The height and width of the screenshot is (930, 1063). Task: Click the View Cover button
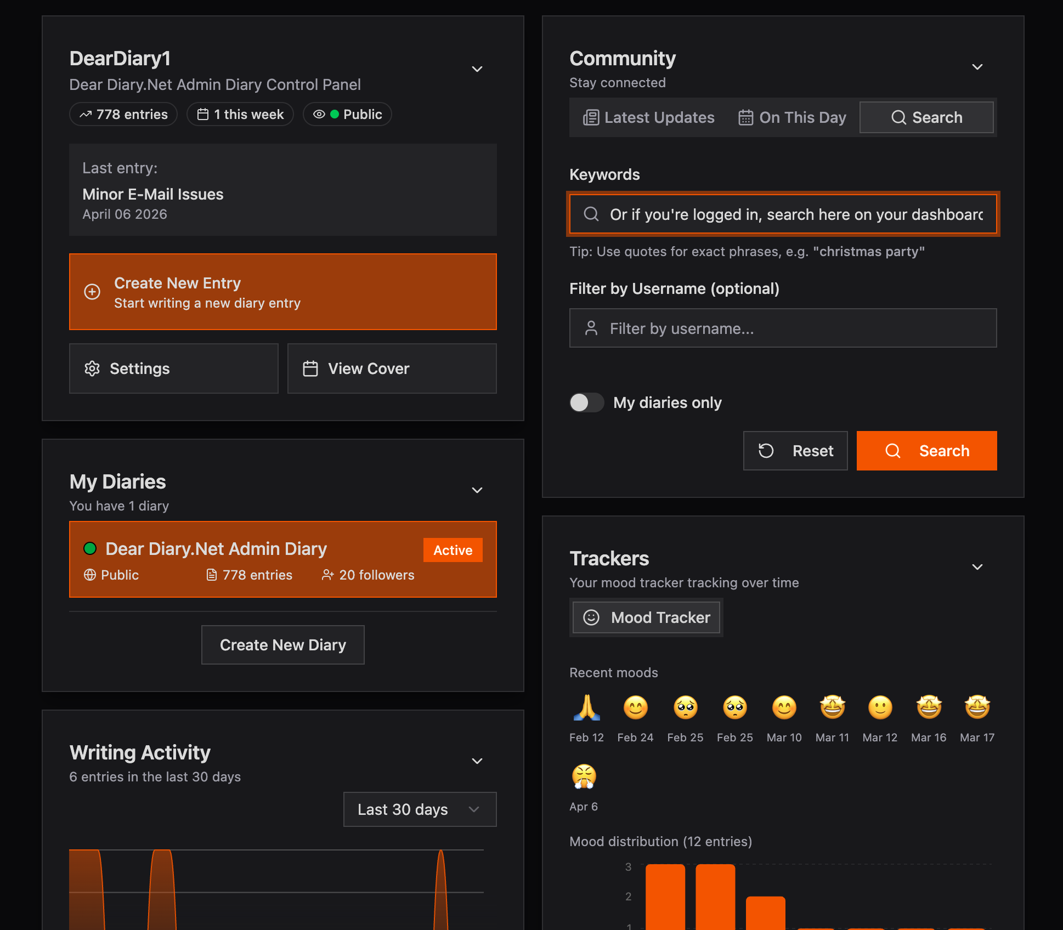click(x=392, y=368)
